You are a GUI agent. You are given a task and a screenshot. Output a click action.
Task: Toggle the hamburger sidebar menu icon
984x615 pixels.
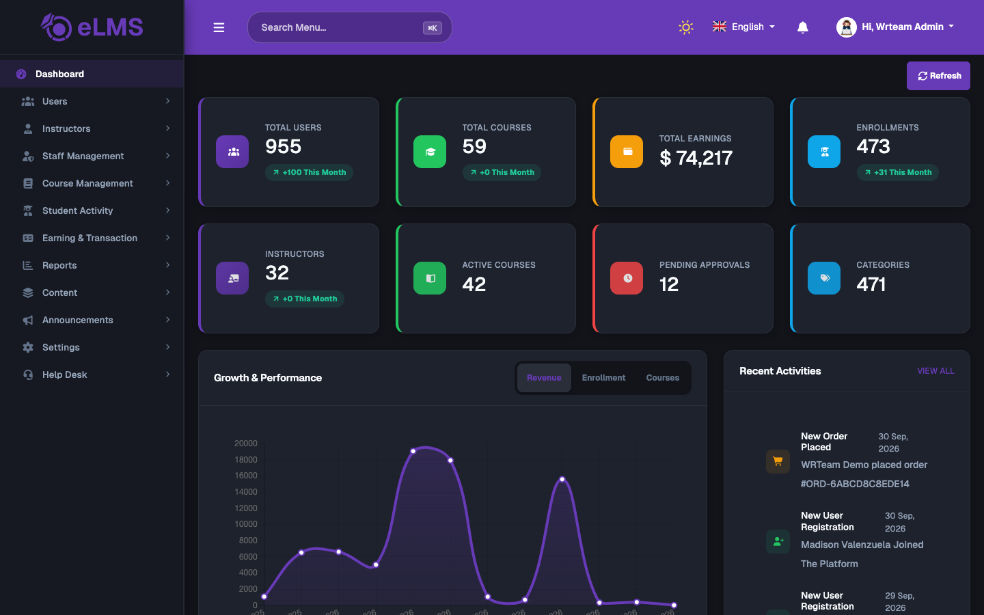pyautogui.click(x=219, y=27)
